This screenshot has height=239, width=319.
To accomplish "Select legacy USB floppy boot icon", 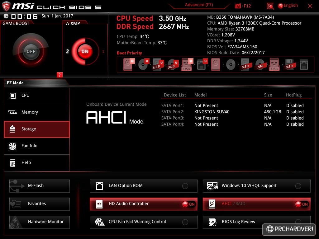I will [x=289, y=65].
